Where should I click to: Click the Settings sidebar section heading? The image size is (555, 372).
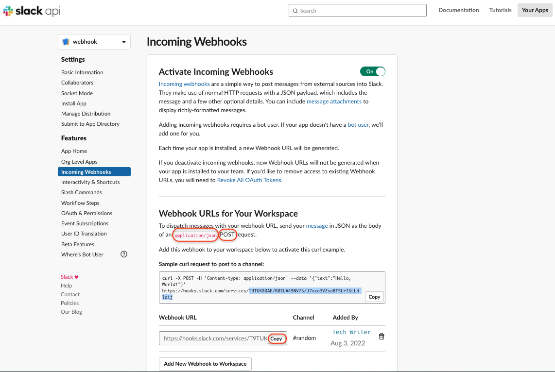[x=73, y=59]
